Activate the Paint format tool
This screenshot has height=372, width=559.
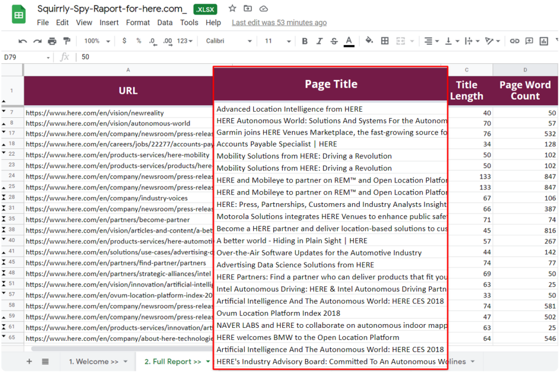point(67,41)
